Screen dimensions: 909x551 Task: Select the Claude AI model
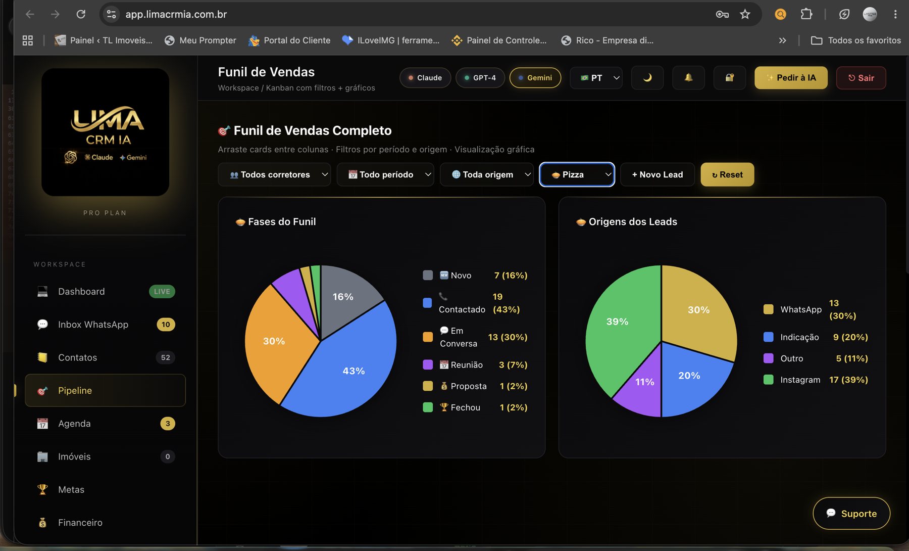[x=425, y=78]
